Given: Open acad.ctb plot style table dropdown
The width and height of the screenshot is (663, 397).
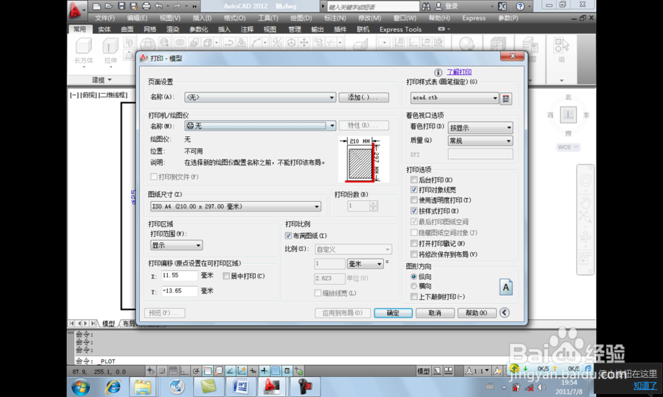Looking at the screenshot, I should pos(455,98).
